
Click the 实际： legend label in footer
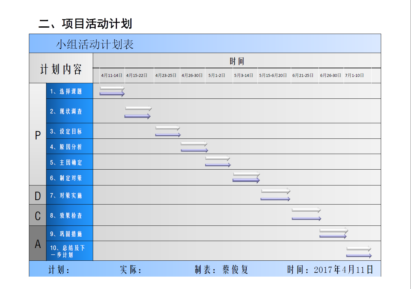pos(131,270)
